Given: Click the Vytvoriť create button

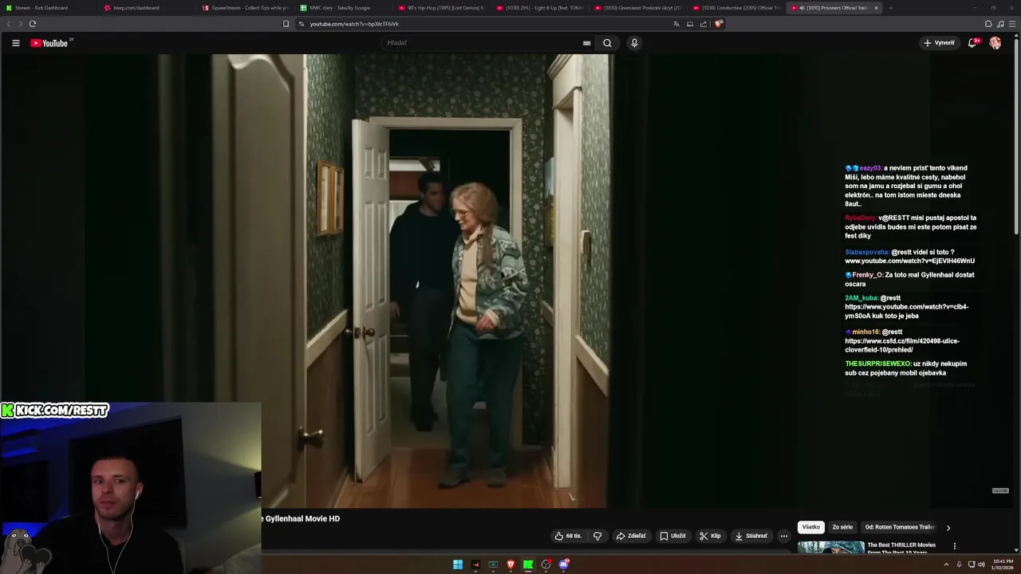Looking at the screenshot, I should [939, 43].
